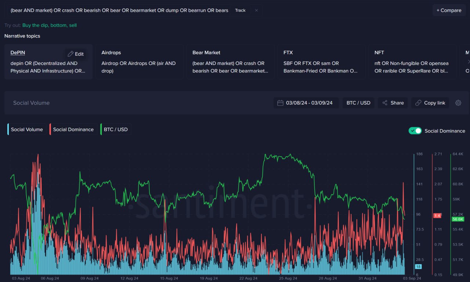
Task: Open the BTC / USD pair selector
Action: pyautogui.click(x=358, y=103)
